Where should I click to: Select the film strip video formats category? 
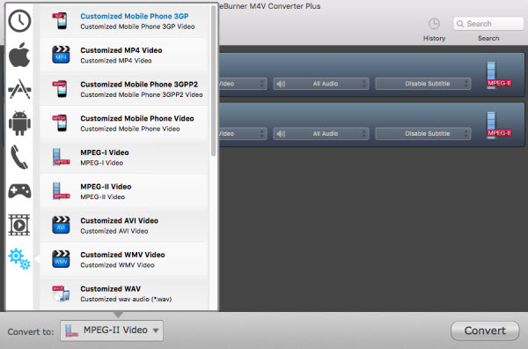(x=19, y=226)
